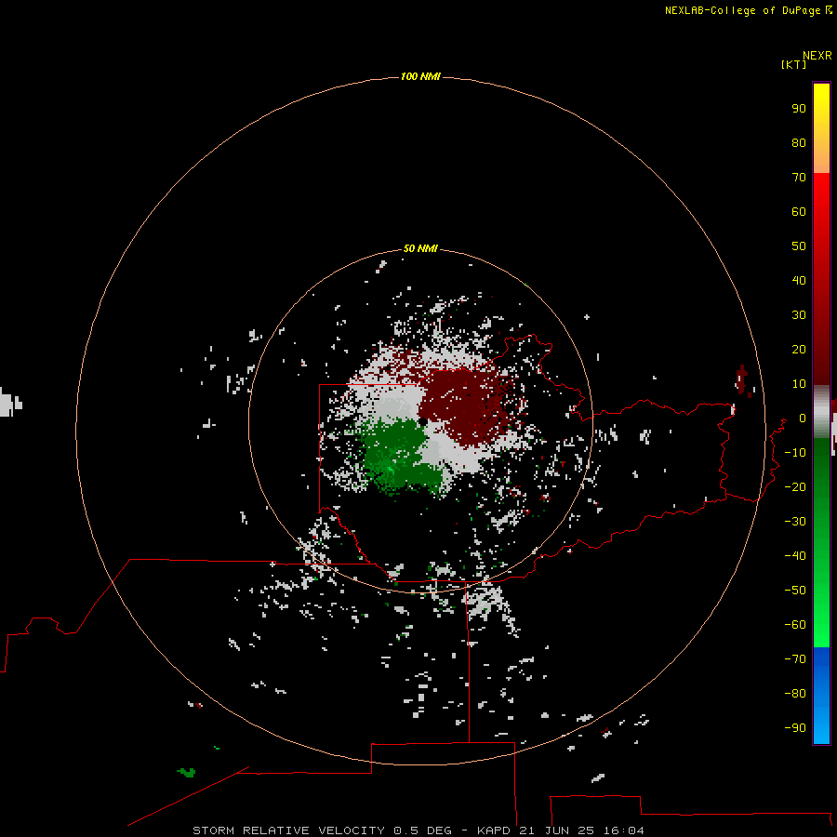Select the positive 30 knot scale label
This screenshot has height=837, width=837.
(x=799, y=315)
